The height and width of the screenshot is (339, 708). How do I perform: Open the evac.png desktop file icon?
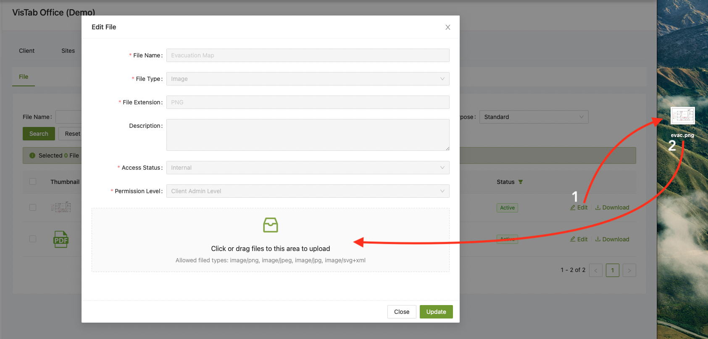pos(682,116)
